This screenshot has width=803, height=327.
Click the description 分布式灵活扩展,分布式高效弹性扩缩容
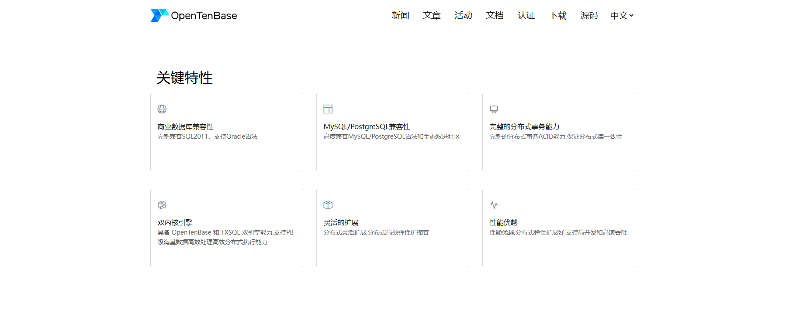(376, 232)
